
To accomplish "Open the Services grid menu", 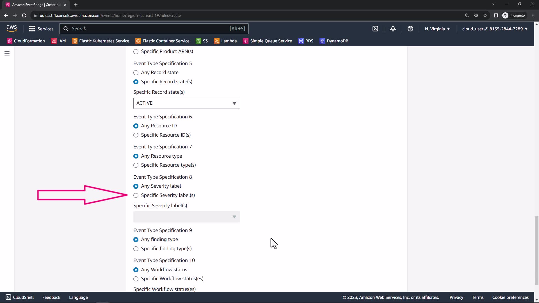I will coord(41,29).
